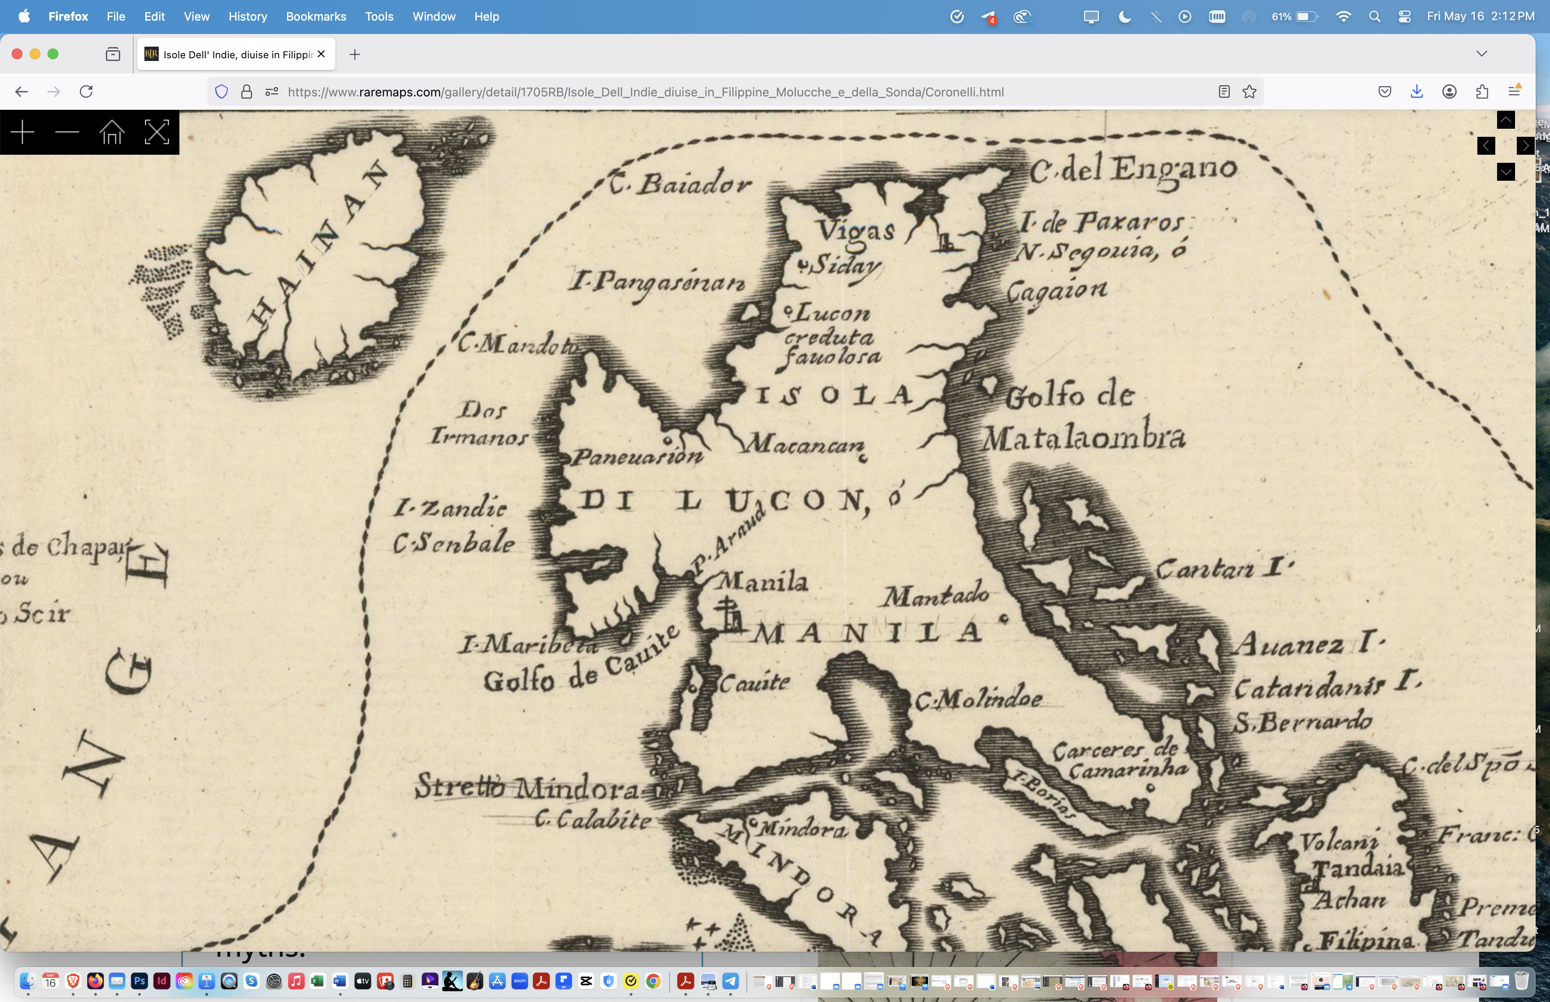Image resolution: width=1550 pixels, height=1002 pixels.
Task: Open the date and time notification panel
Action: pyautogui.click(x=1480, y=16)
